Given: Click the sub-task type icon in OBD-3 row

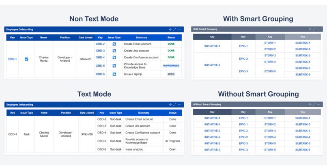Looking at the screenshot, I should point(114,51).
